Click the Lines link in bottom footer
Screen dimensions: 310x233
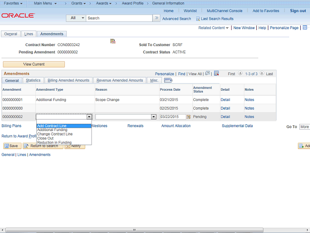pyautogui.click(x=21, y=155)
